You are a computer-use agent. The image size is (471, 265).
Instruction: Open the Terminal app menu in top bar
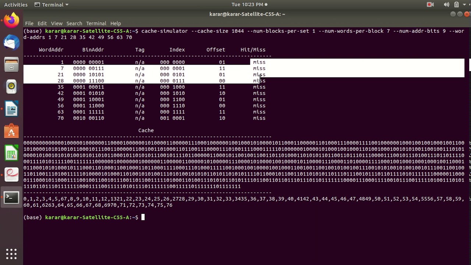tap(52, 4)
